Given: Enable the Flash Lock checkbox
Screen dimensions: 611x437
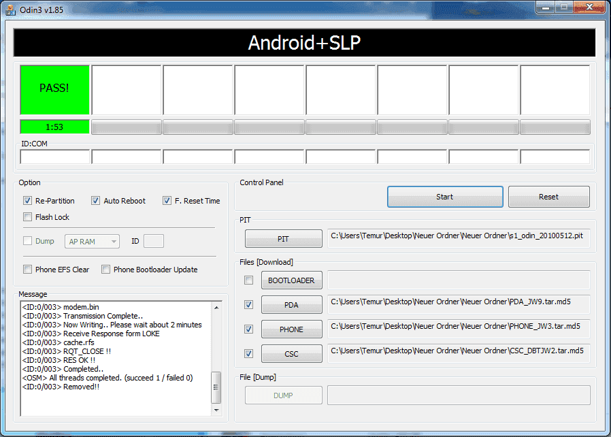Looking at the screenshot, I should tap(27, 216).
